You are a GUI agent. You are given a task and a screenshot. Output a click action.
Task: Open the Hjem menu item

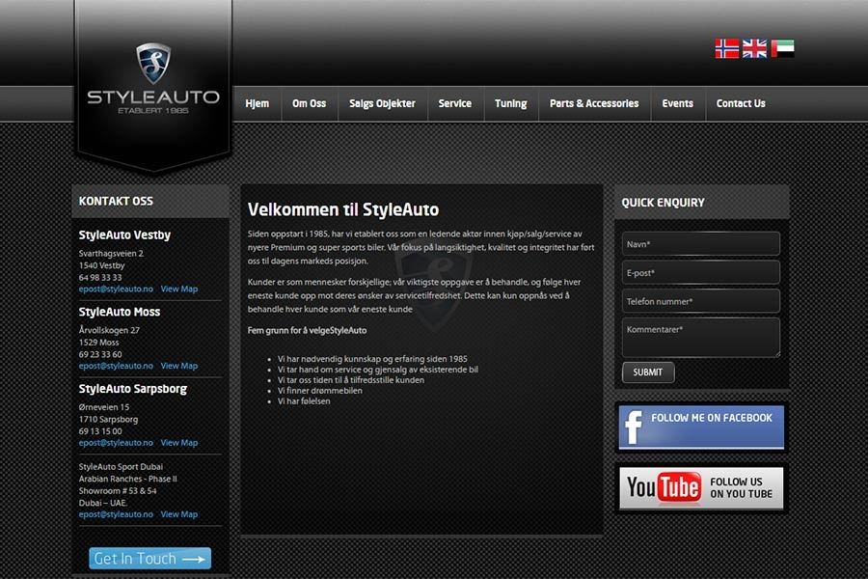(x=258, y=103)
